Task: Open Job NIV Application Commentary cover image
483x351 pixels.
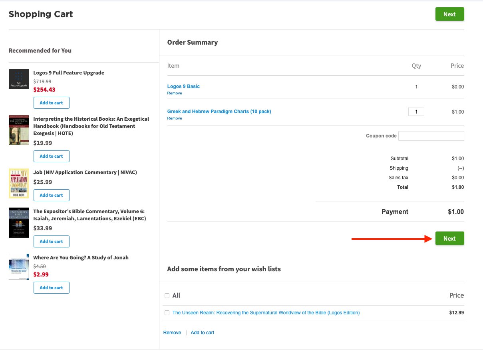Action: point(19,183)
